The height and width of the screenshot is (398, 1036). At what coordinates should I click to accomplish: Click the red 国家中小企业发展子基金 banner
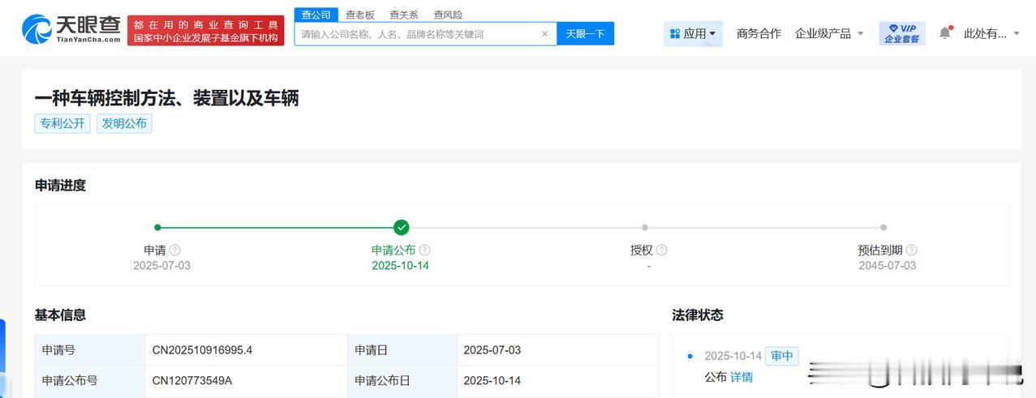pyautogui.click(x=206, y=31)
